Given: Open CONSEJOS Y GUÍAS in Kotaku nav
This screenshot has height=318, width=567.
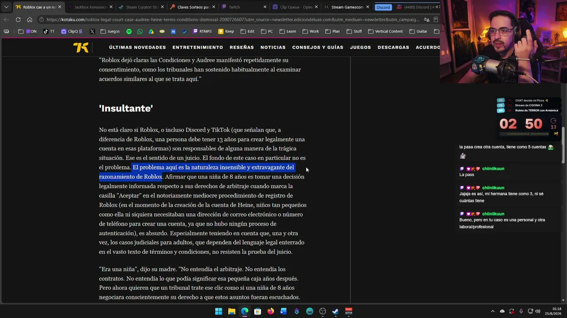Looking at the screenshot, I should pyautogui.click(x=318, y=47).
